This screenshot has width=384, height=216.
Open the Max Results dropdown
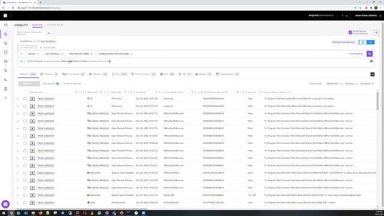pos(81,54)
